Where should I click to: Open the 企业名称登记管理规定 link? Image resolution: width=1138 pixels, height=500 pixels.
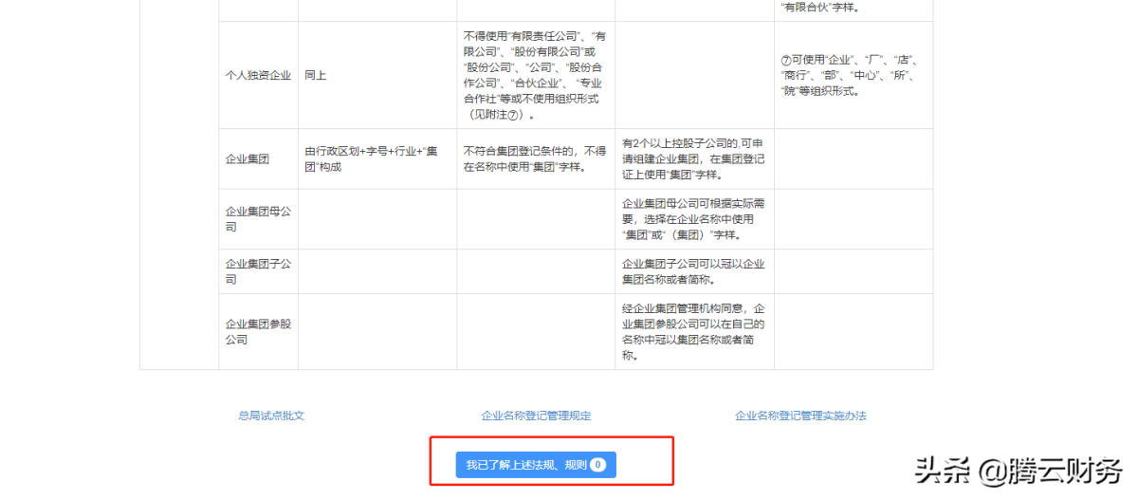coord(536,416)
